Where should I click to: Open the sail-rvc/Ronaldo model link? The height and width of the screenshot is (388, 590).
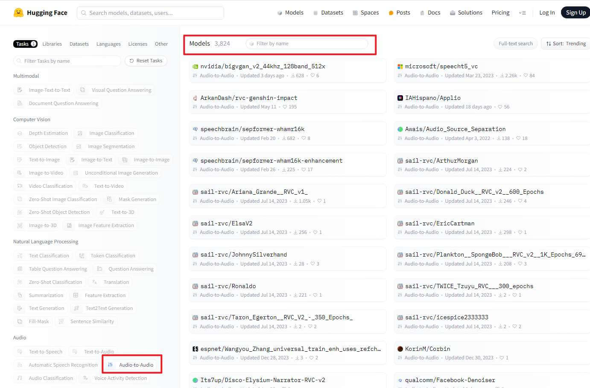[228, 286]
